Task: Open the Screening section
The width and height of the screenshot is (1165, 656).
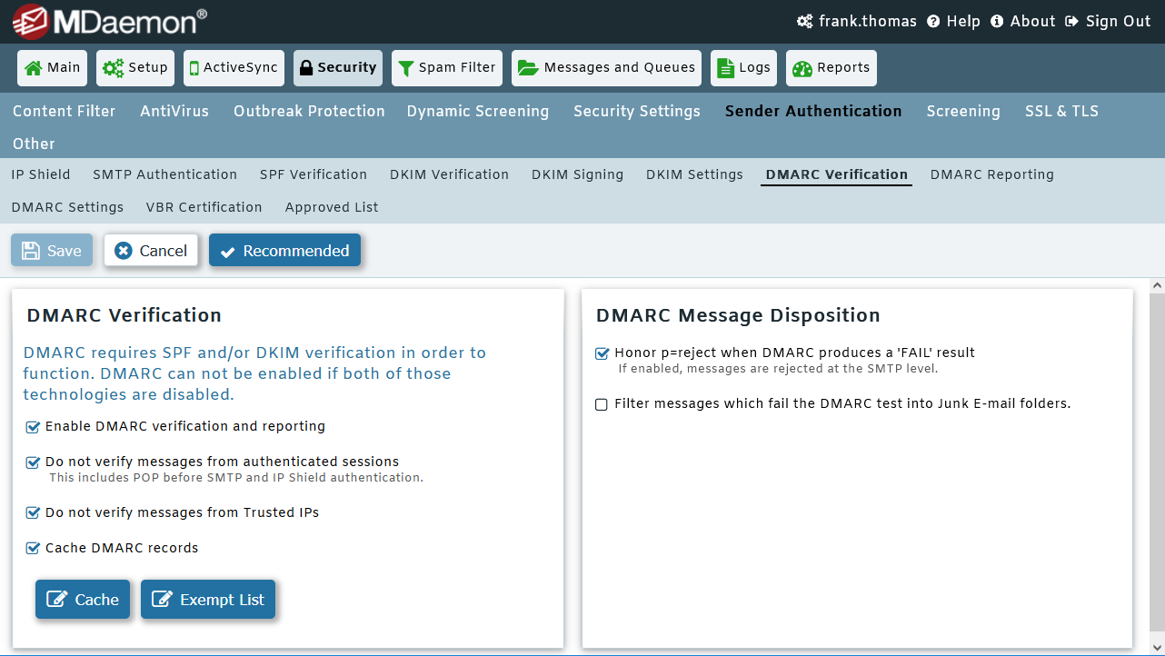Action: click(x=963, y=111)
